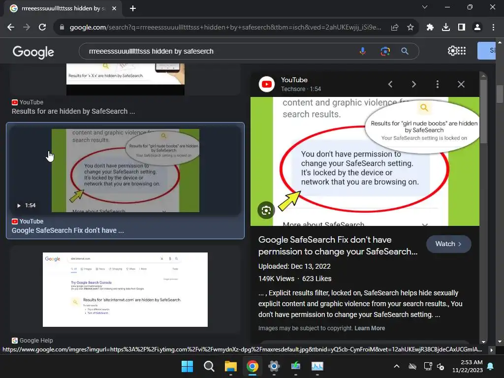Toggle the Chrome side panel
Screen dimensions: 504x378
462,28
